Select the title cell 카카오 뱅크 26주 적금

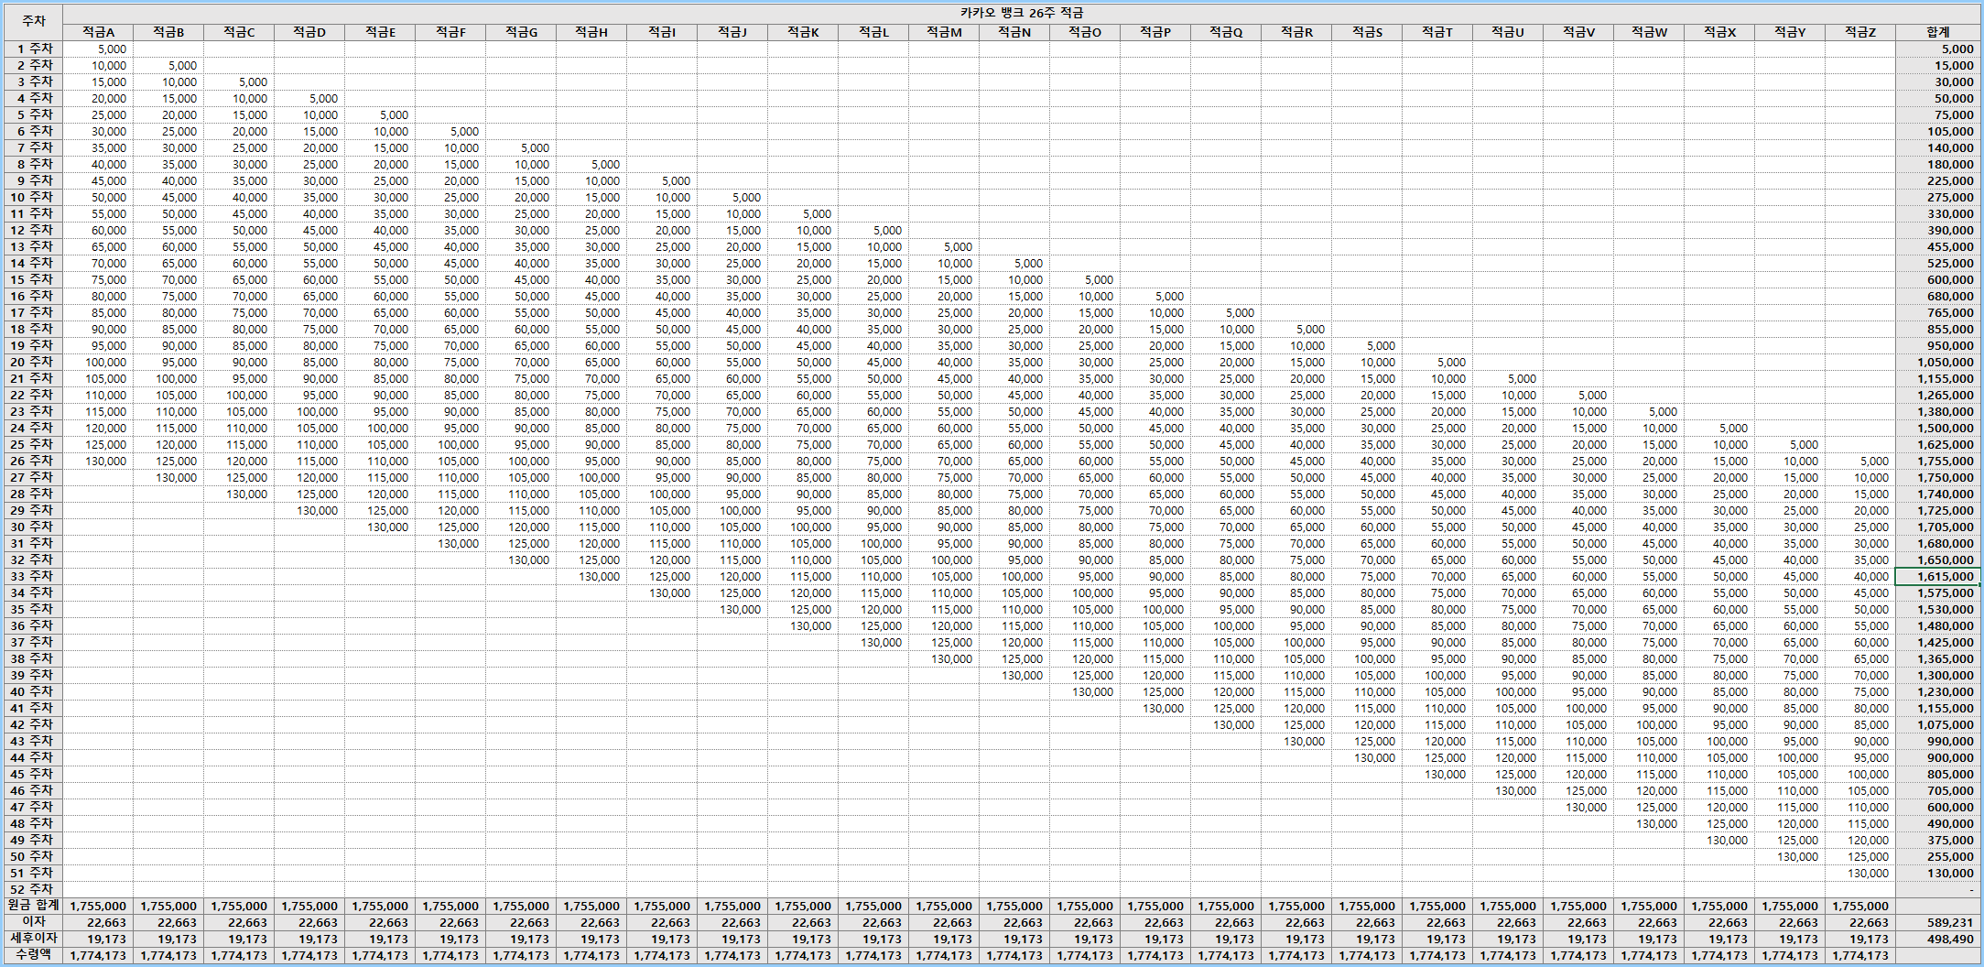1022,13
